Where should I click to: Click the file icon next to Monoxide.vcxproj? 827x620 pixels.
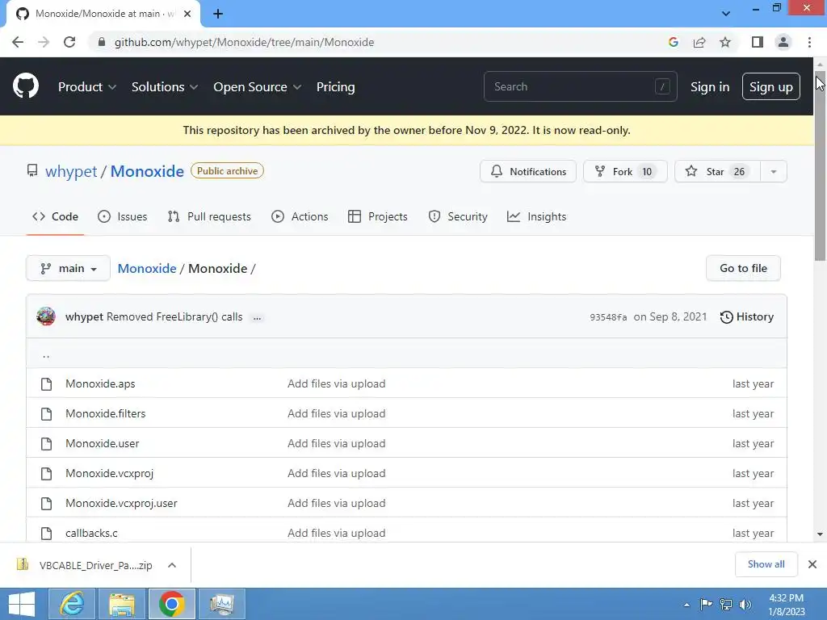pyautogui.click(x=46, y=473)
